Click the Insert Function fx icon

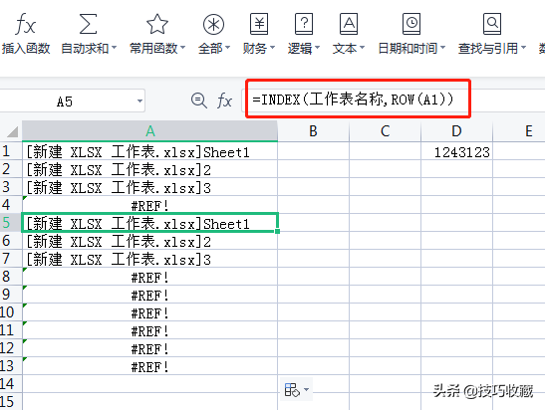click(x=25, y=24)
